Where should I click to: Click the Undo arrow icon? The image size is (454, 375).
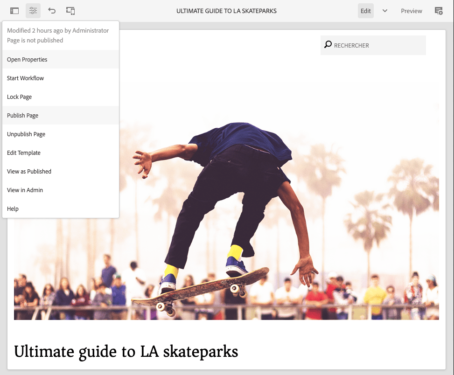52,10
